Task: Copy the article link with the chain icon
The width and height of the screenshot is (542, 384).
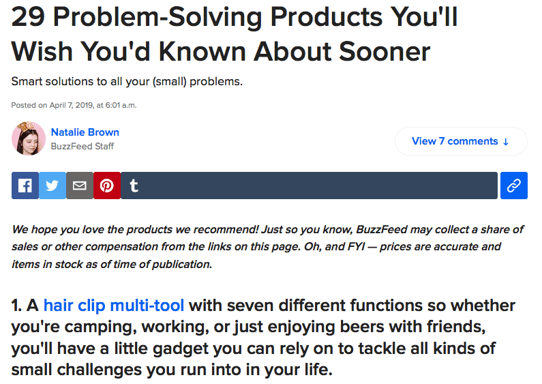Action: click(x=513, y=186)
